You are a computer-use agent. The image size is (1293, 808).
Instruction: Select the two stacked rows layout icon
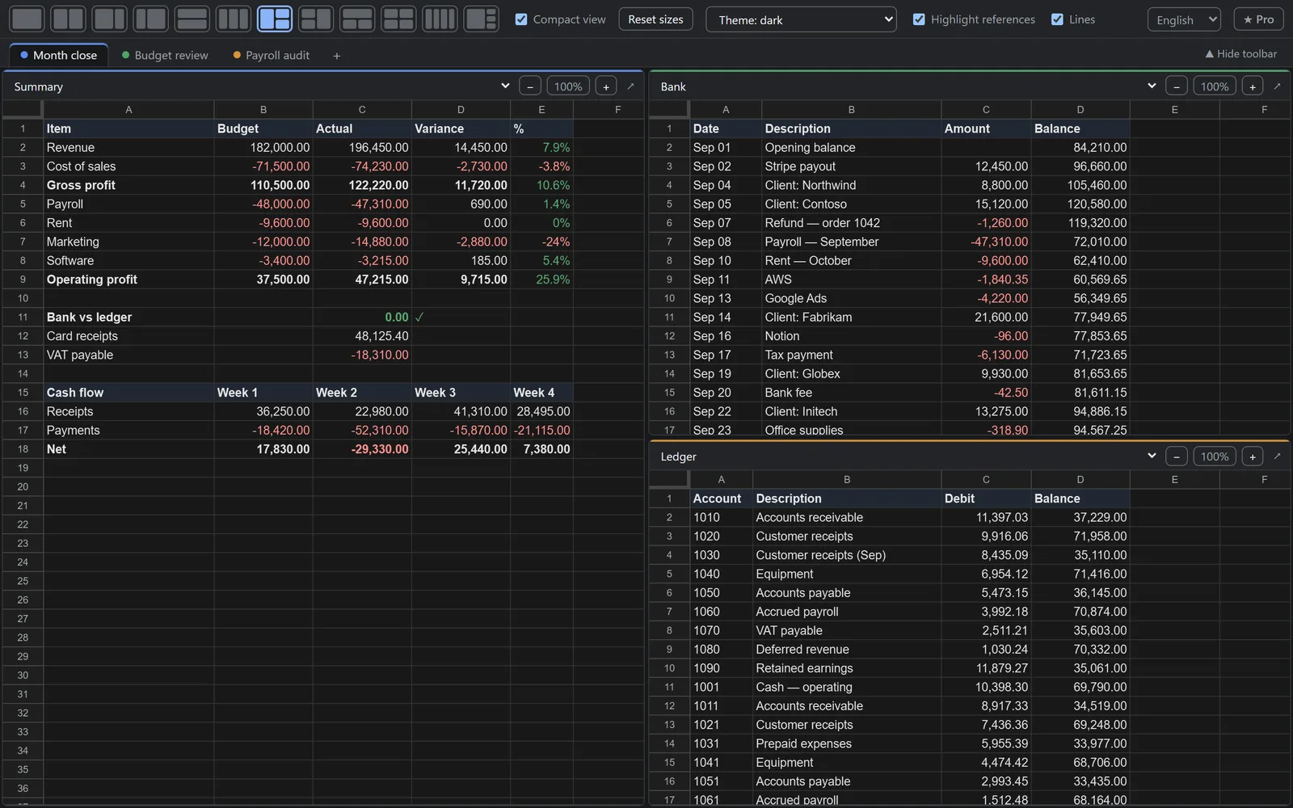click(x=192, y=19)
